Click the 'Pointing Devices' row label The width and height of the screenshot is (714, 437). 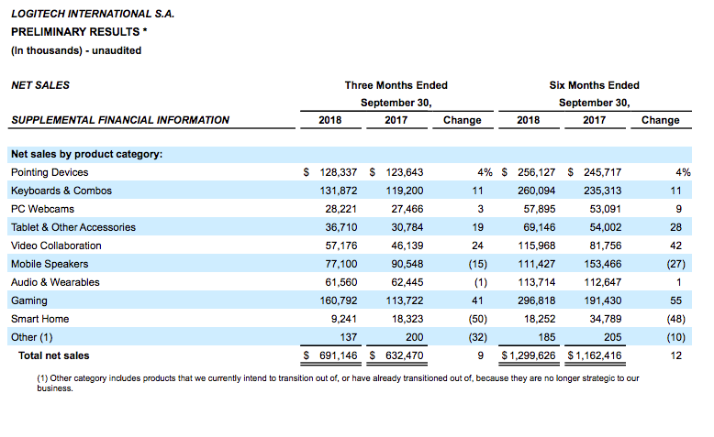click(50, 172)
